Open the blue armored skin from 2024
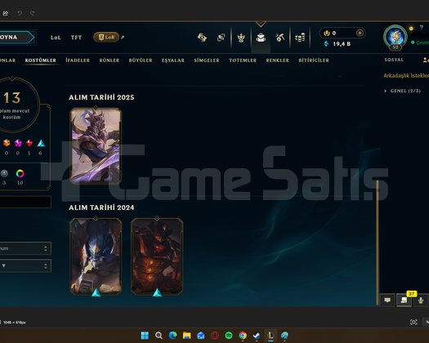Viewport: 429px width, 343px height. (96, 256)
